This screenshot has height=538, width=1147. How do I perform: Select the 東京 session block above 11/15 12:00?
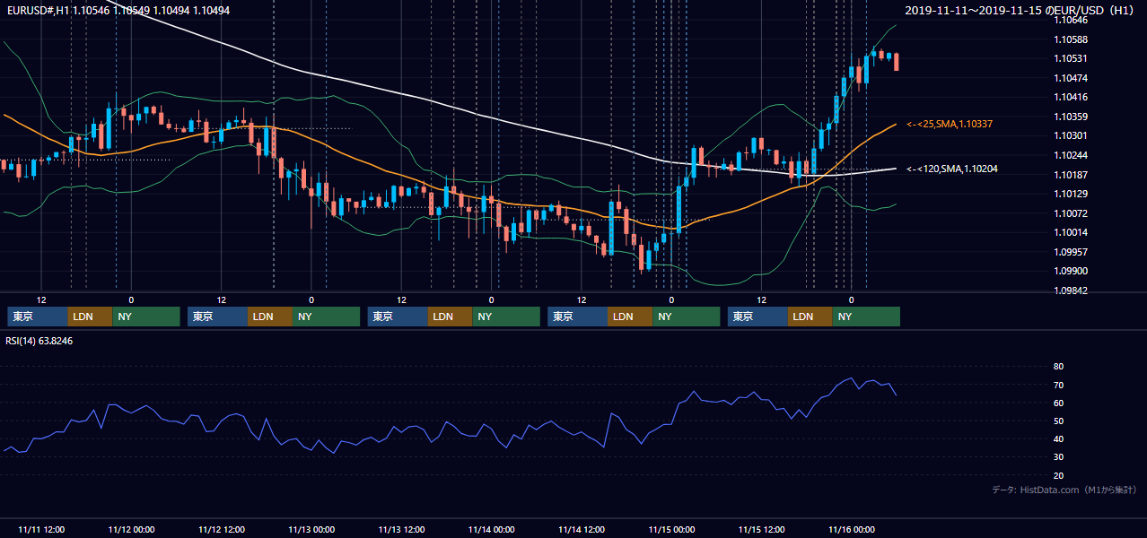[x=758, y=317]
